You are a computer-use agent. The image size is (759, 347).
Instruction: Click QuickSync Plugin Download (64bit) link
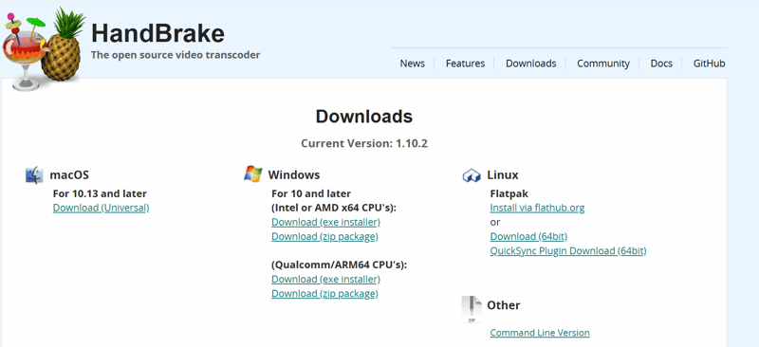coord(568,250)
